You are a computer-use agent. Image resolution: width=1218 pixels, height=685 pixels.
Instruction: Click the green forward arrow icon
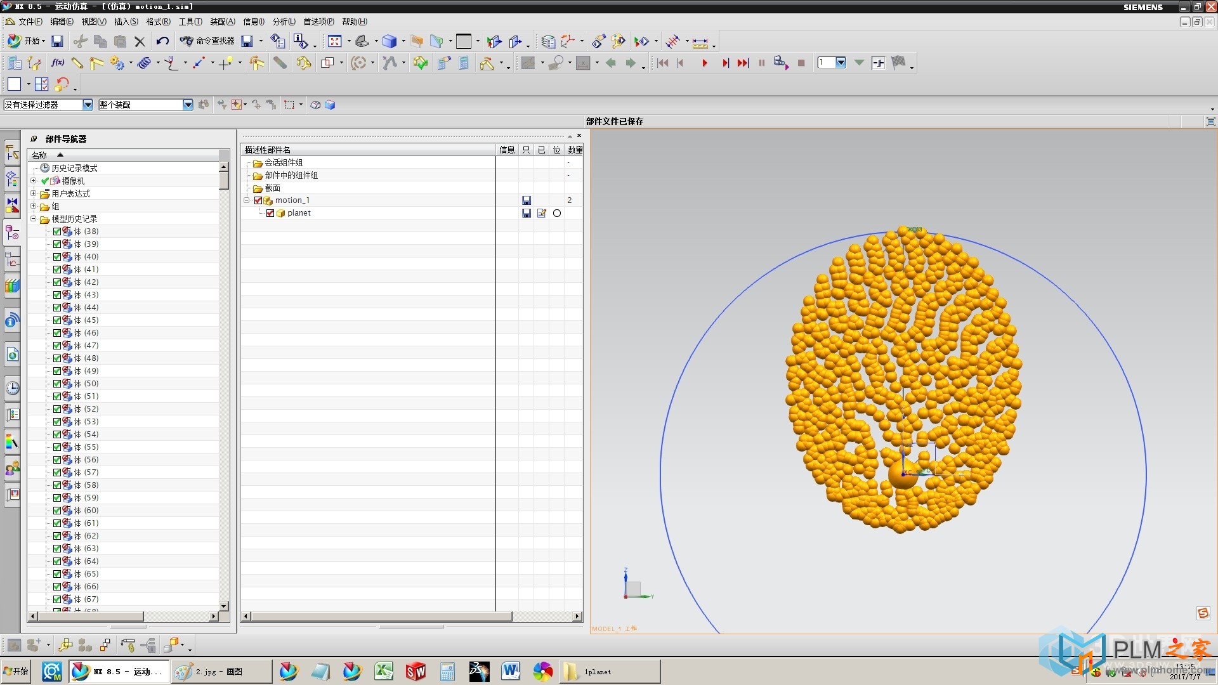tap(630, 63)
